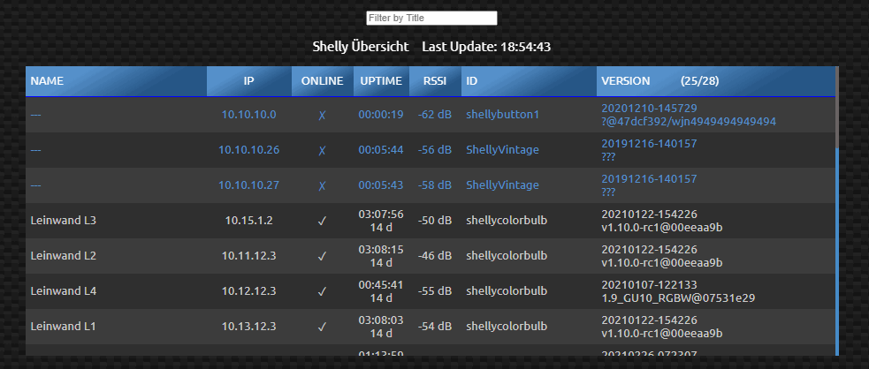Click uptime 00:45:41 of Leinwand L4

[x=381, y=285]
